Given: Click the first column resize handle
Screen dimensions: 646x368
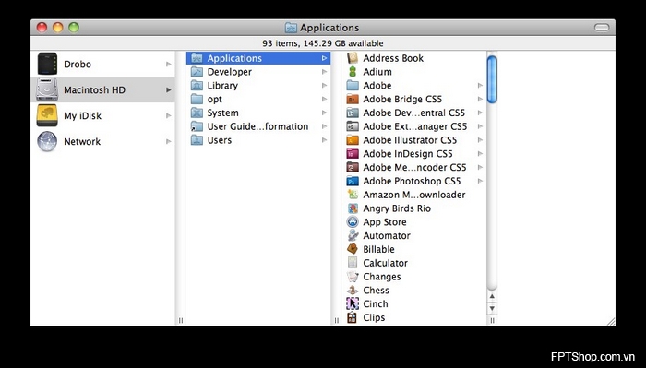Looking at the screenshot, I should point(181,320).
